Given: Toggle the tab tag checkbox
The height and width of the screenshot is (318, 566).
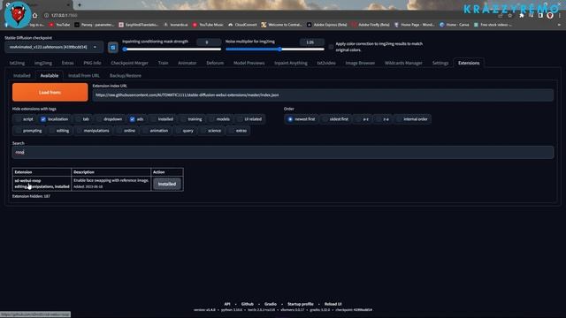Looking at the screenshot, I should (x=79, y=119).
